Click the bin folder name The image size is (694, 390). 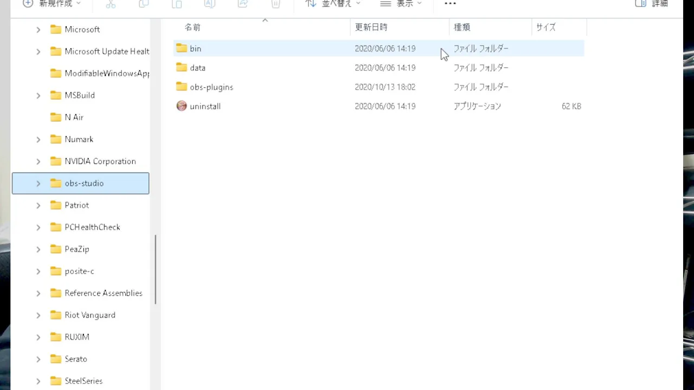(195, 49)
